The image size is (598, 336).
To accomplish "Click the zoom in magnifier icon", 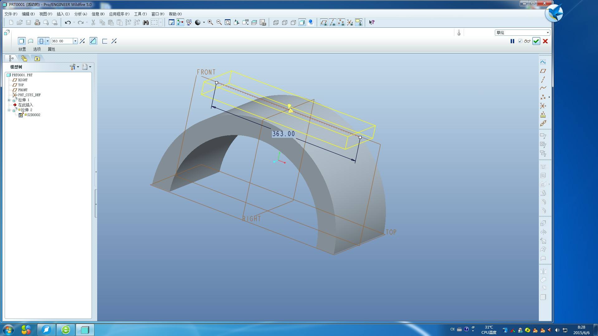I will (x=210, y=22).
